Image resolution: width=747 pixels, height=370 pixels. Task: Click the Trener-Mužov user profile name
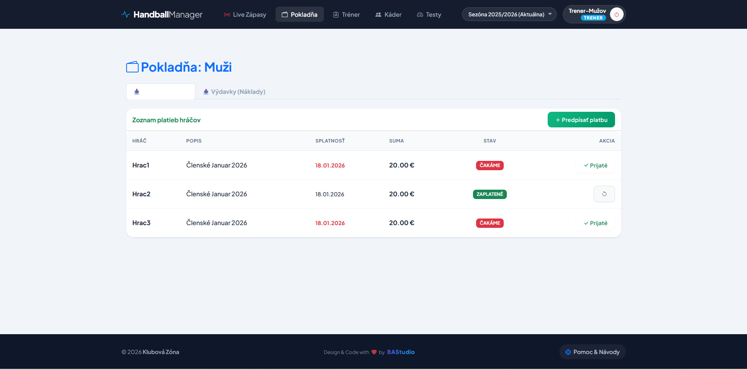click(x=587, y=11)
